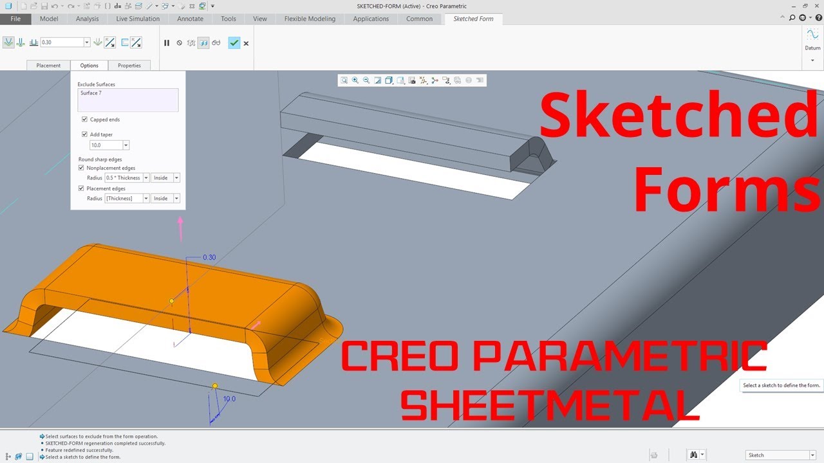Viewport: 824px width, 463px height.
Task: Click the view manager camera icon
Action: click(x=411, y=80)
